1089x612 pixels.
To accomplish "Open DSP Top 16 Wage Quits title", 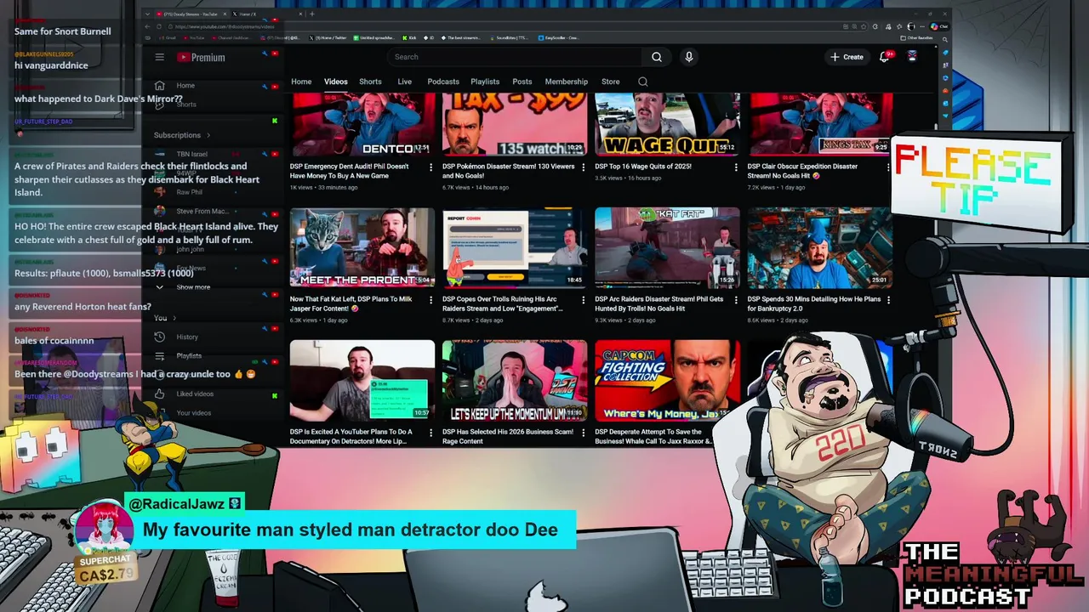I will coord(643,167).
